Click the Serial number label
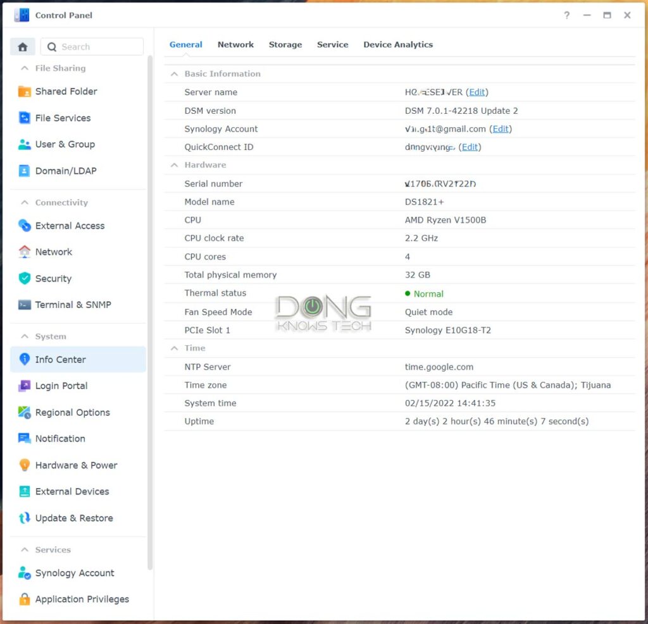648x624 pixels. (x=213, y=184)
